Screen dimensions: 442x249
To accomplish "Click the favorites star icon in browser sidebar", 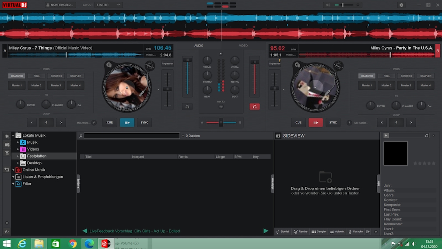I will [x=7, y=136].
